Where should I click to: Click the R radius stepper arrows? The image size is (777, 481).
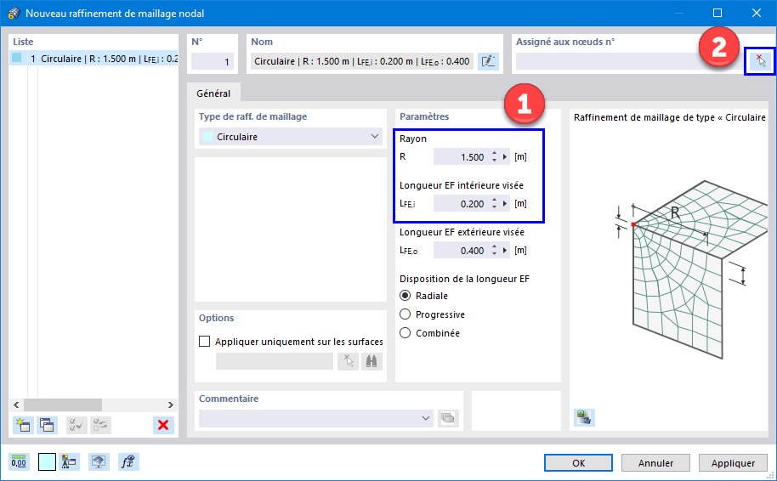(x=494, y=157)
